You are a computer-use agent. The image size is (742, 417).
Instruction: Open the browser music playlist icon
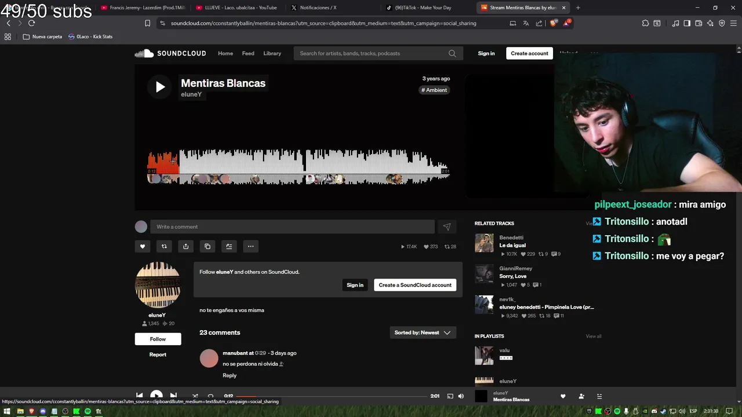coord(675,23)
